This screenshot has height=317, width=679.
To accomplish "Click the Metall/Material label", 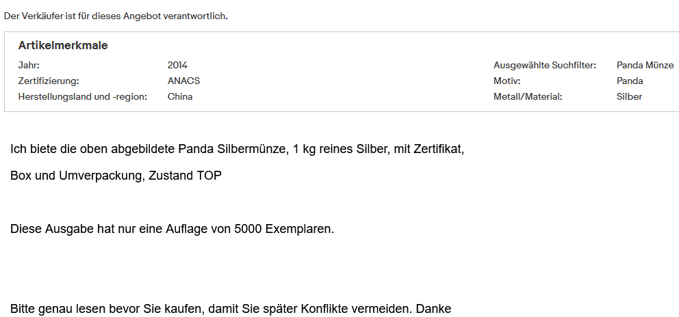I will pos(528,97).
